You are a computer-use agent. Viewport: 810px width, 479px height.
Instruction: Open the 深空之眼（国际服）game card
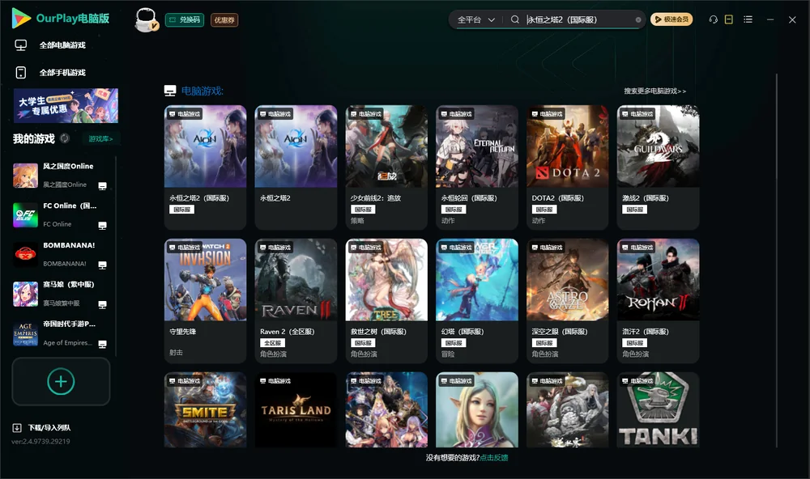tap(567, 300)
